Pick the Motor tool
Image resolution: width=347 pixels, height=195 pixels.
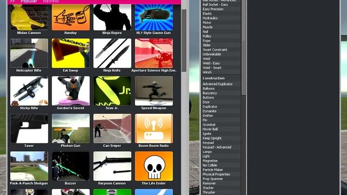click(x=207, y=23)
